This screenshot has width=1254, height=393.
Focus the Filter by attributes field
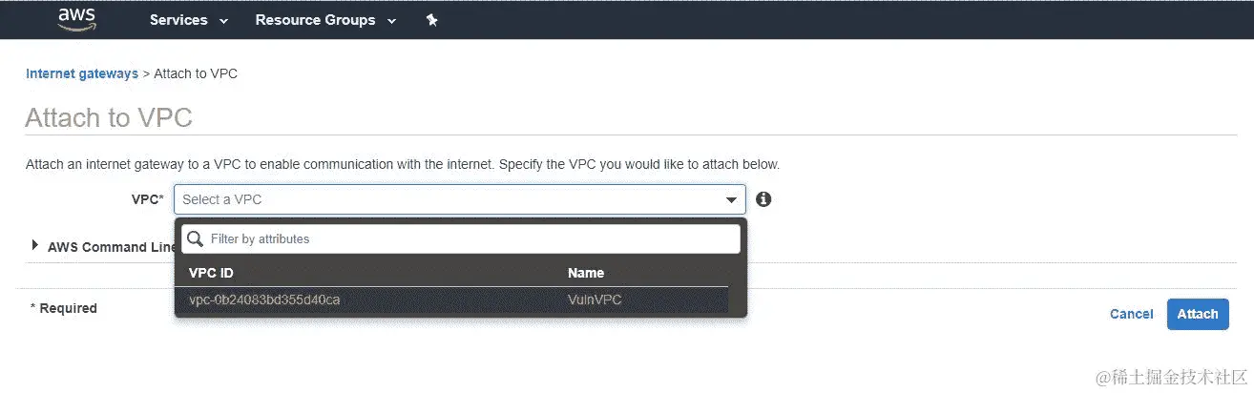point(460,238)
